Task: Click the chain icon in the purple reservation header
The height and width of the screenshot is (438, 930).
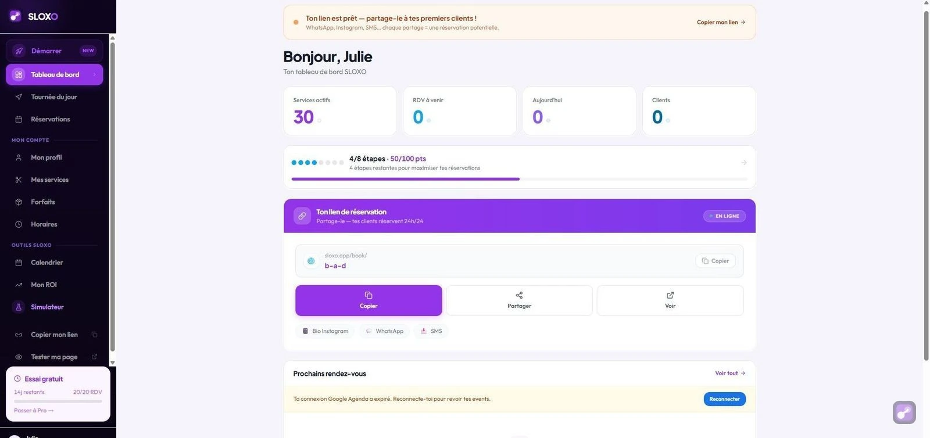Action: pos(302,216)
